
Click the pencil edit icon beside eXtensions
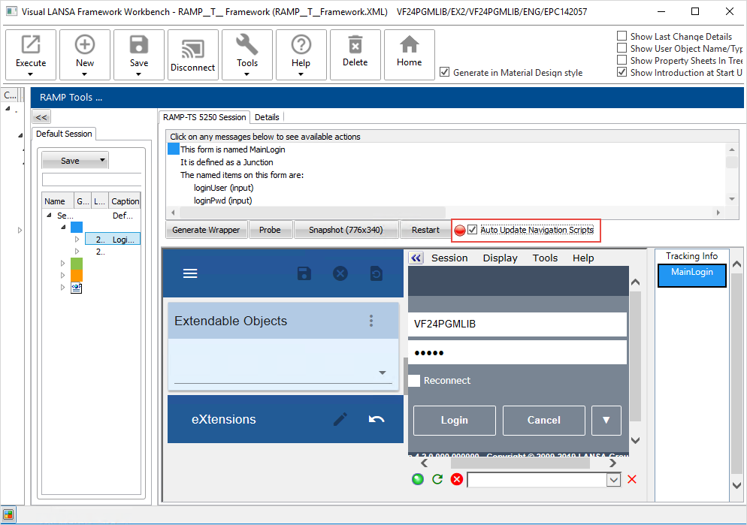340,419
